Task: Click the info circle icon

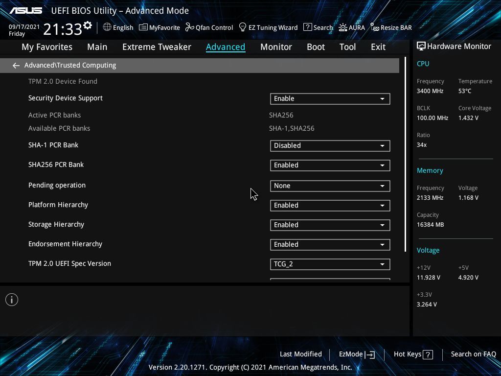Action: pyautogui.click(x=12, y=300)
